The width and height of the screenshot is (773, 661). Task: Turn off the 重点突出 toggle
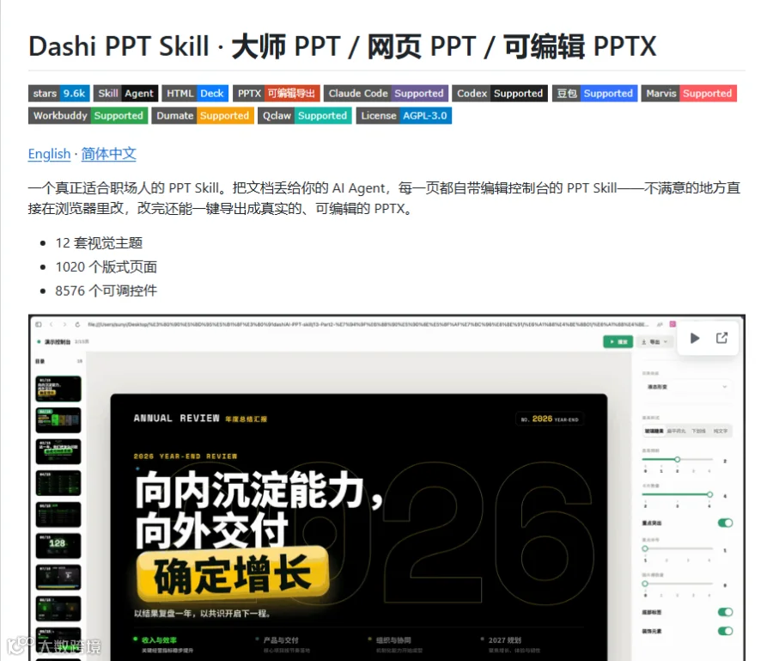725,523
